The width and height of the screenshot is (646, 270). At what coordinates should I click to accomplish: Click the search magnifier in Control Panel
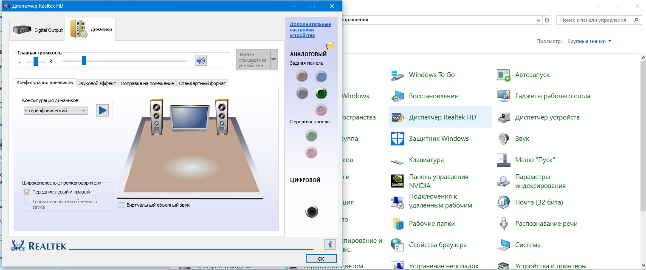pyautogui.click(x=636, y=20)
